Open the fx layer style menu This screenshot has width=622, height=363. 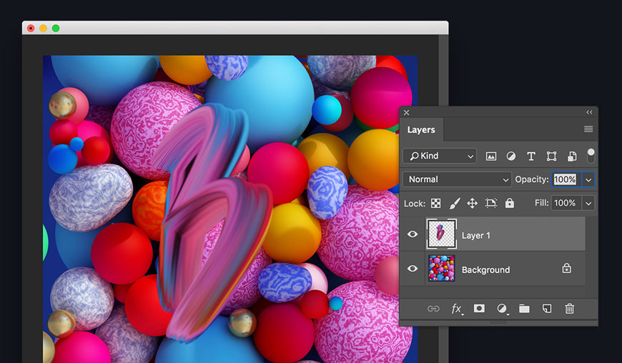tap(457, 308)
